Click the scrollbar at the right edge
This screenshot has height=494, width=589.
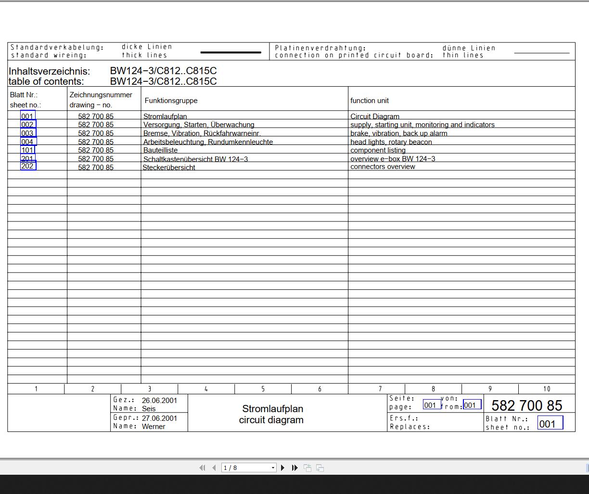tap(587, 468)
